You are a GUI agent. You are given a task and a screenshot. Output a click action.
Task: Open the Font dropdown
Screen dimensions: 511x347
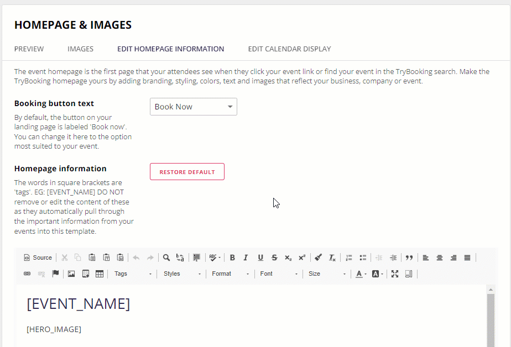(279, 274)
